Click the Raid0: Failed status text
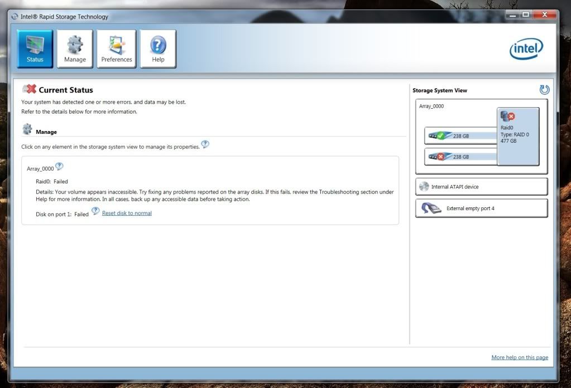The image size is (571, 388). 52,181
